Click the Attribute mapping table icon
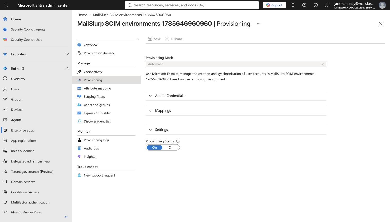Image resolution: width=390 pixels, height=222 pixels. click(x=79, y=88)
